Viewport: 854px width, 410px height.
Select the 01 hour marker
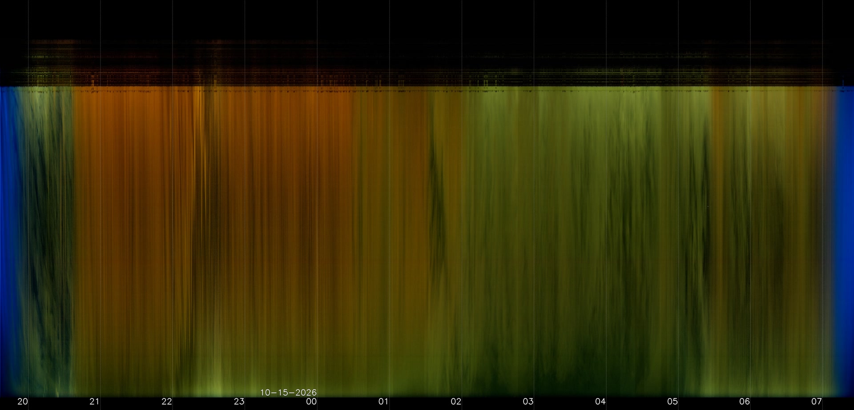pyautogui.click(x=383, y=402)
